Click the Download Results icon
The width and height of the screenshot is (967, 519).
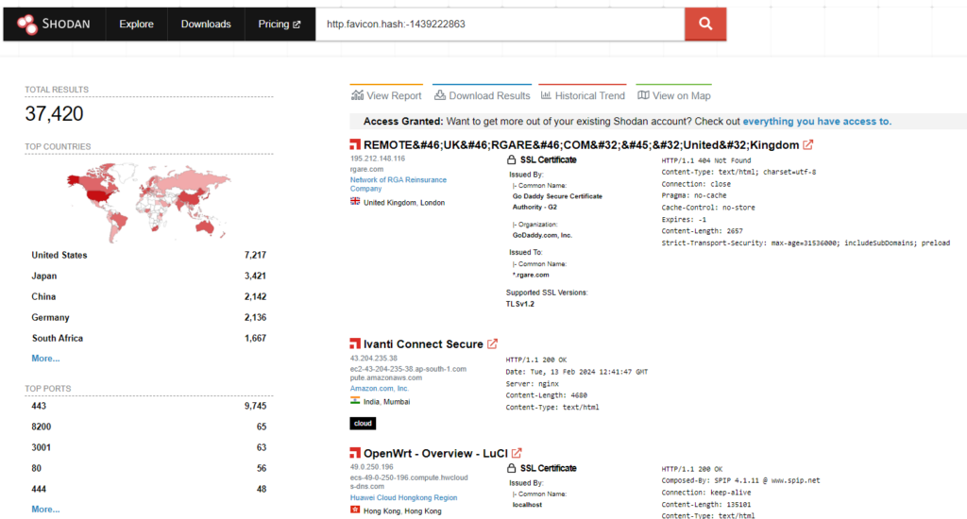[440, 95]
